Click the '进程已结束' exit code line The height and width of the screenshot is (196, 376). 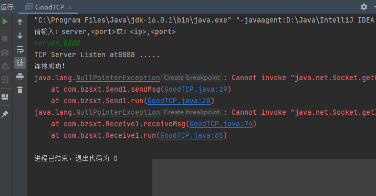(x=76, y=158)
